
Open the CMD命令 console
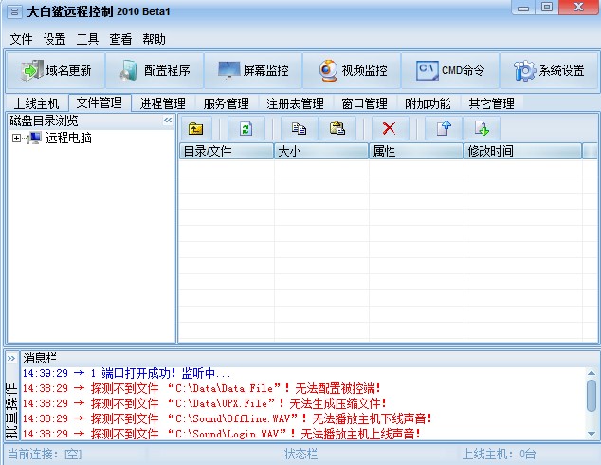coord(450,70)
